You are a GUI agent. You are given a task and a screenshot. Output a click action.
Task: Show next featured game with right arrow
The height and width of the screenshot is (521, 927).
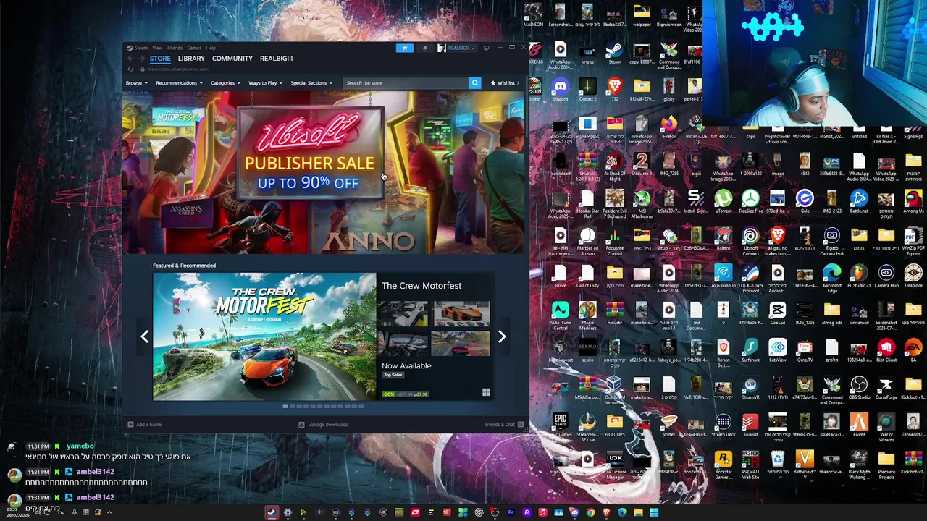pyautogui.click(x=502, y=336)
